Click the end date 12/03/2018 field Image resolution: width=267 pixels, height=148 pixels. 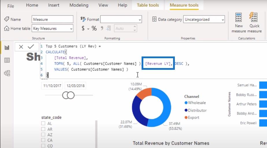pos(75,86)
